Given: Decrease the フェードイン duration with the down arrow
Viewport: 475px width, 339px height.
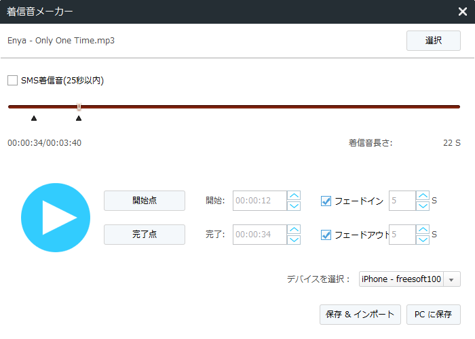Looking at the screenshot, I should click(423, 206).
